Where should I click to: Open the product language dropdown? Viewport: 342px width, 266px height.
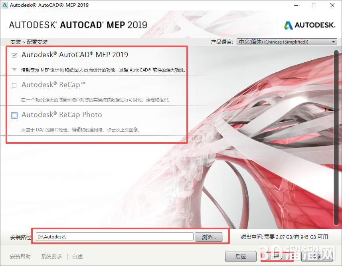[287, 42]
